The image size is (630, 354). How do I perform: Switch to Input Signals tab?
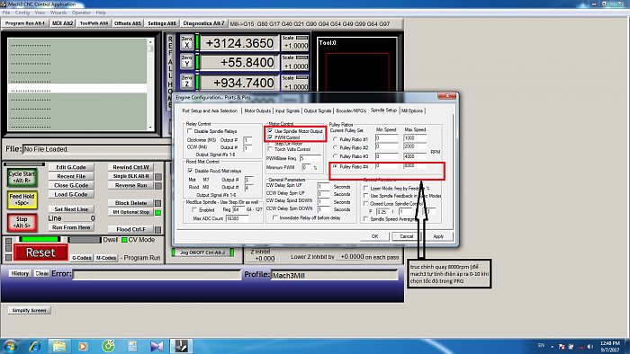(287, 111)
